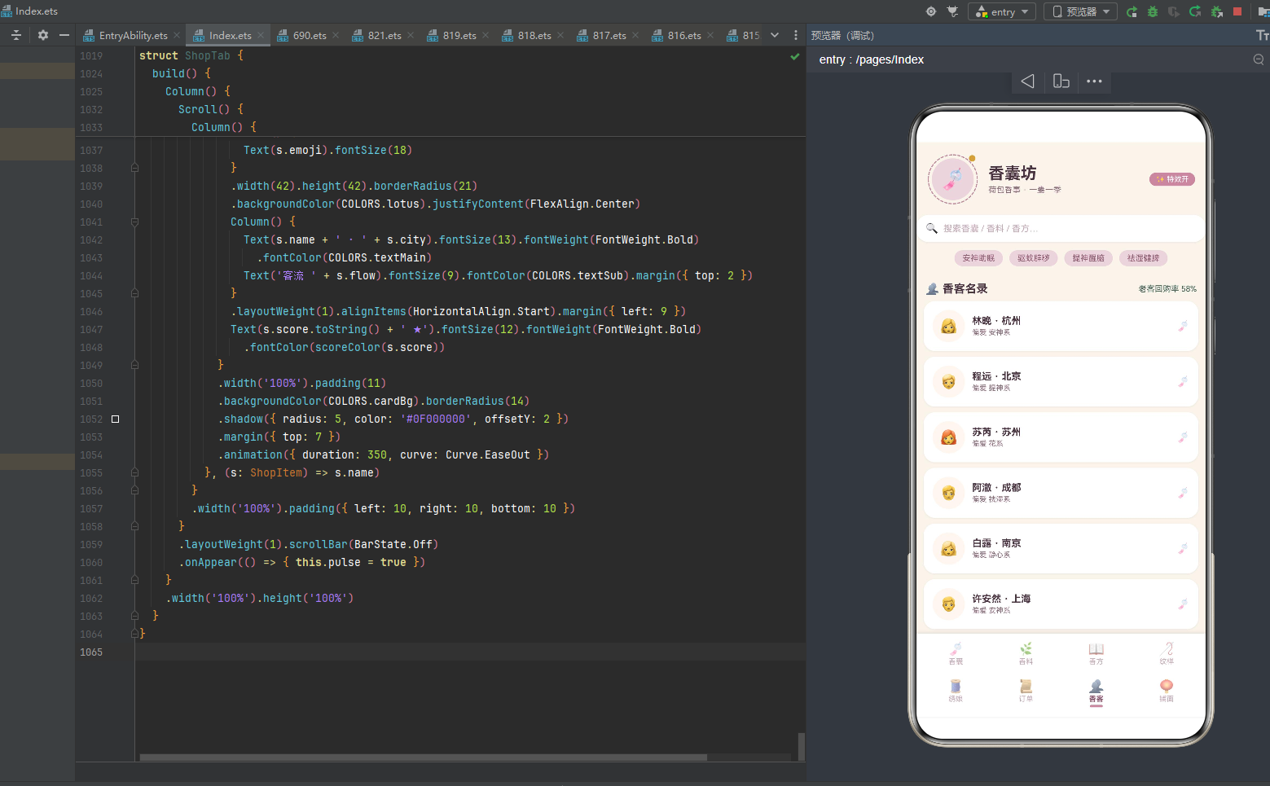
Task: Switch to the 816.ets tab
Action: (x=683, y=35)
